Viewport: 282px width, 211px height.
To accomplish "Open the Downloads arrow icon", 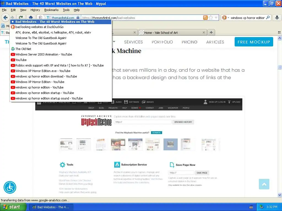I will (277, 18).
